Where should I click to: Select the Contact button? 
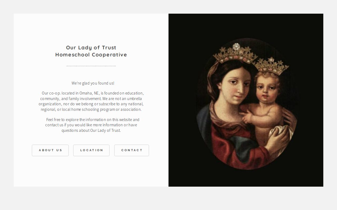click(132, 150)
